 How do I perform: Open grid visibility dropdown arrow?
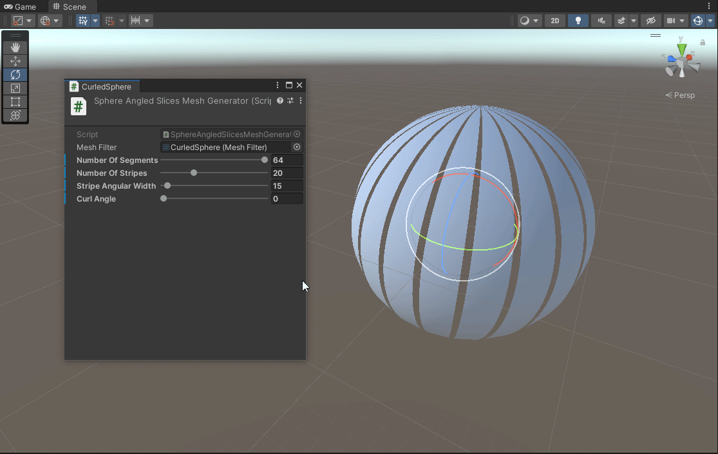tap(95, 21)
